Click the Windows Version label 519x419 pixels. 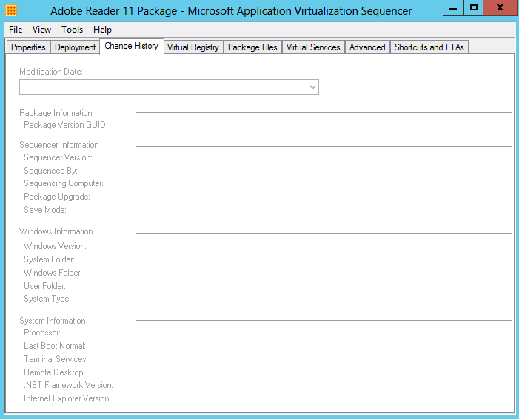pyautogui.click(x=55, y=246)
